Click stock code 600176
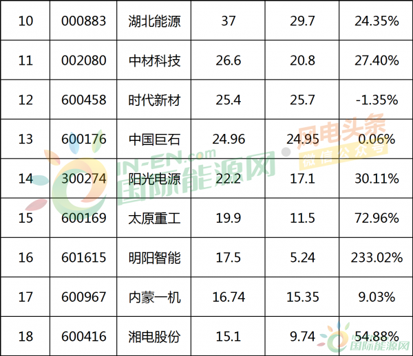Image resolution: width=413 pixels, height=356 pixels. (83, 139)
